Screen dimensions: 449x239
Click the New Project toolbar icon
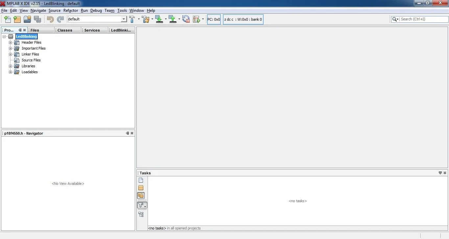[x=17, y=19]
